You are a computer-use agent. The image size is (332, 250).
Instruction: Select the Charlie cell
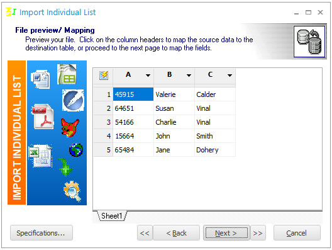[x=174, y=122]
